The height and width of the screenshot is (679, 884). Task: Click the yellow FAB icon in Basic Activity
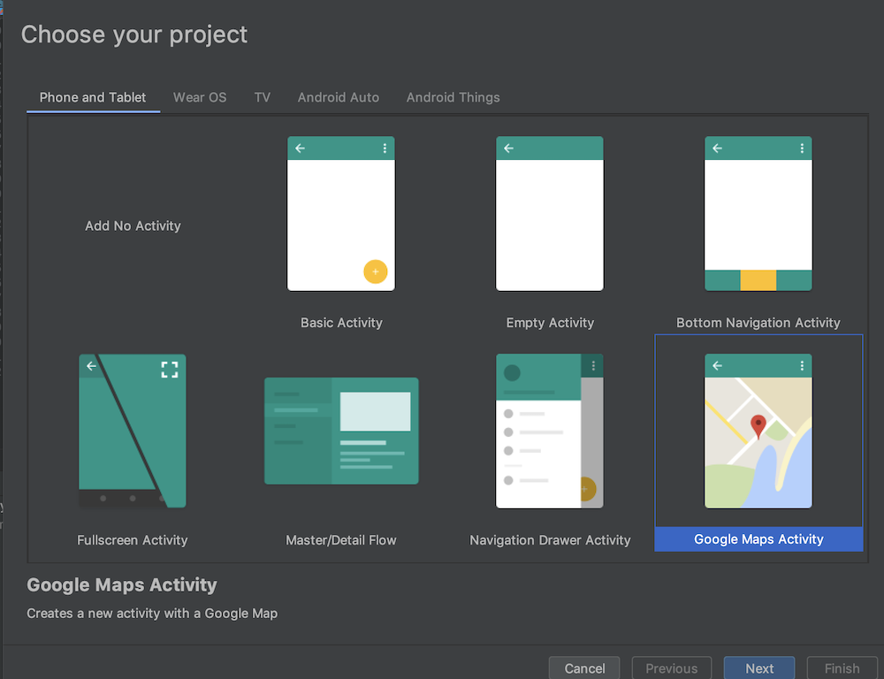click(375, 271)
